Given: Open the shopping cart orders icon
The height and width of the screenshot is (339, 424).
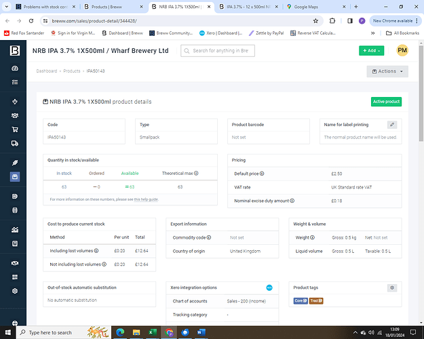Looking at the screenshot, I should pos(15,129).
